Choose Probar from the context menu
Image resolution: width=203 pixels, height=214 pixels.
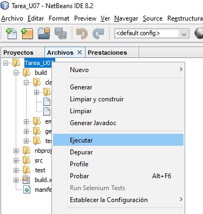click(119, 176)
